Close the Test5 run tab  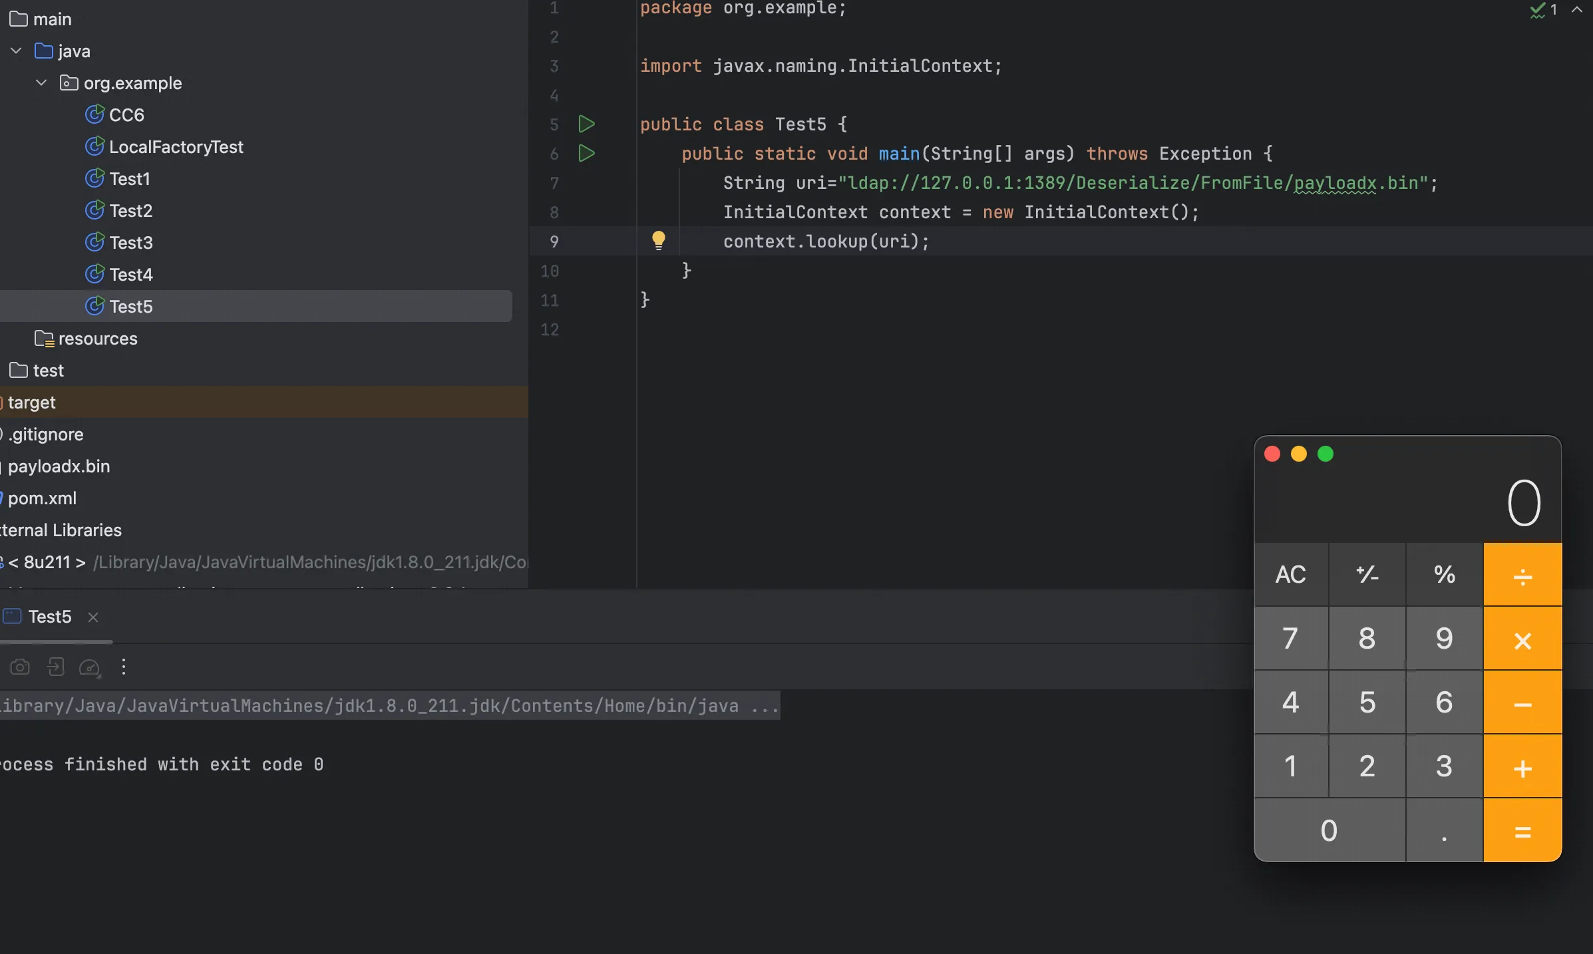(x=93, y=617)
